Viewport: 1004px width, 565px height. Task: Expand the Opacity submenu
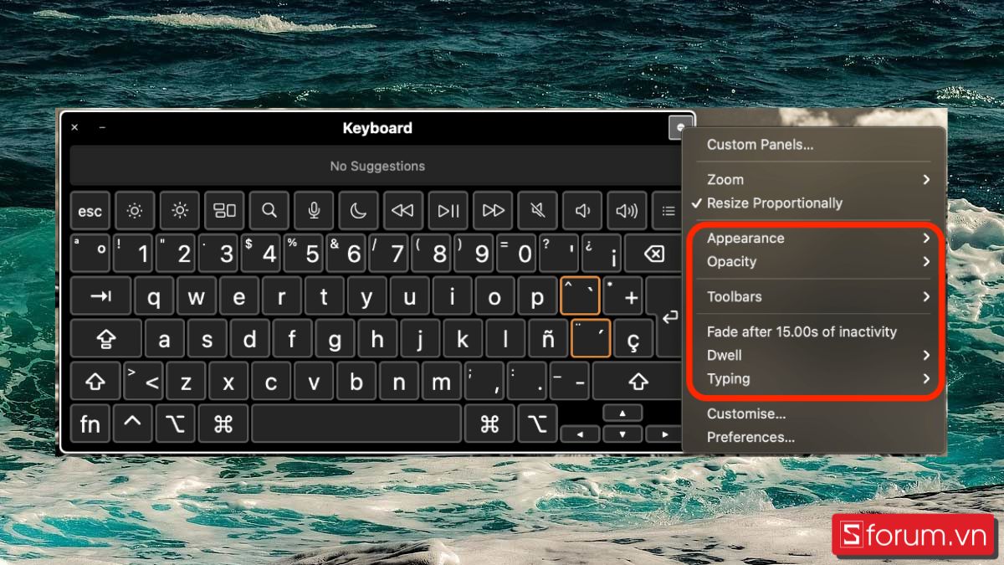pos(813,262)
